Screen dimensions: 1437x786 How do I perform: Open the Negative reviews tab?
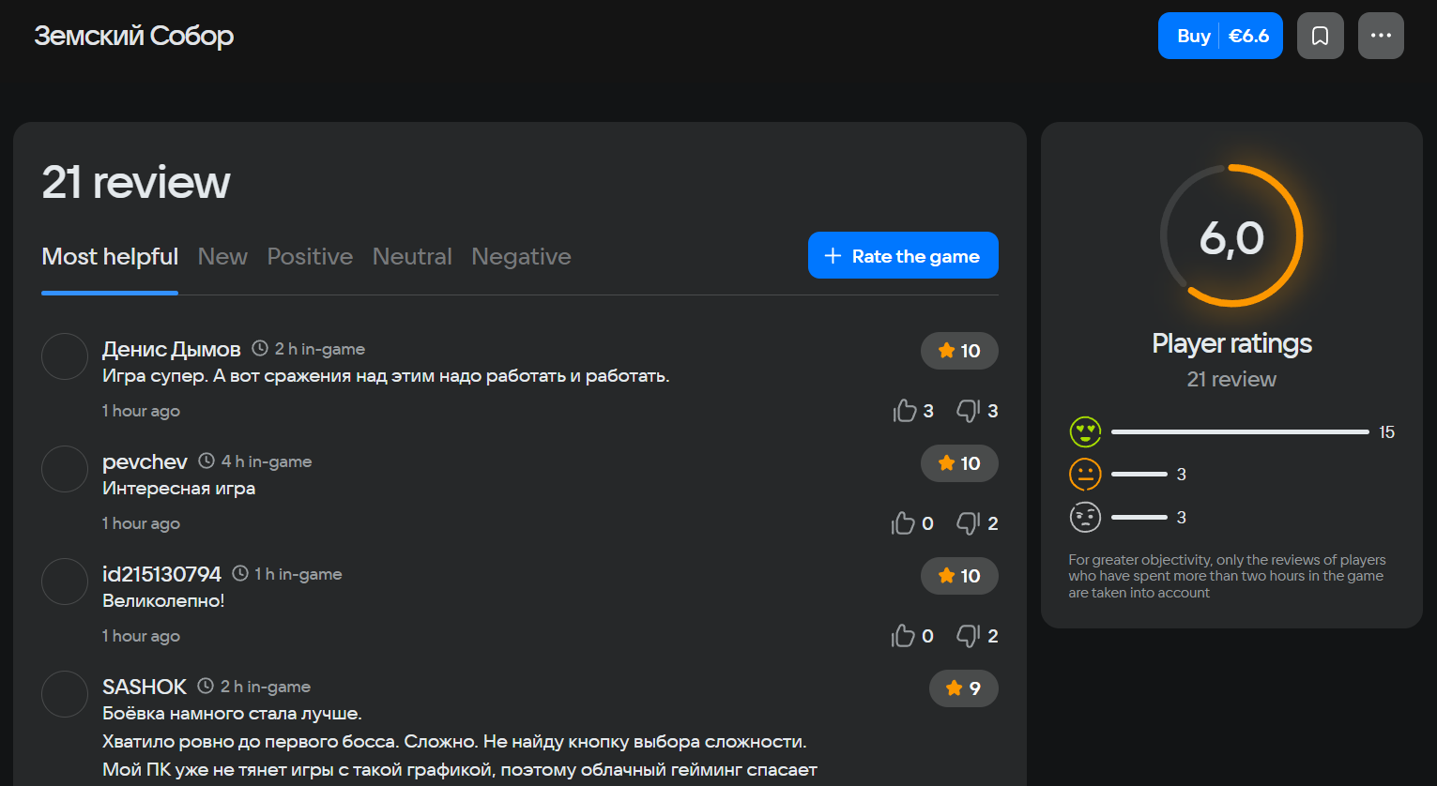521,257
